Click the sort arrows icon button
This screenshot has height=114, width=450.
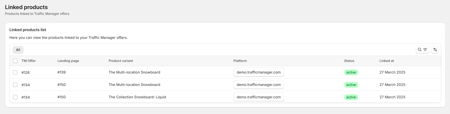(435, 50)
